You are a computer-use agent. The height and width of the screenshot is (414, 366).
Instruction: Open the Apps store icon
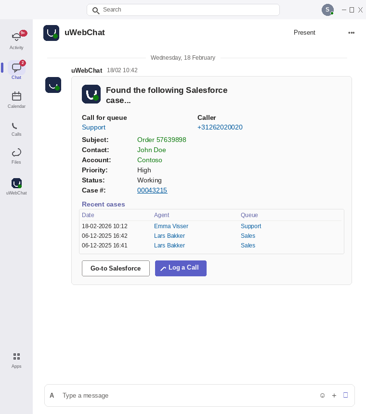[x=16, y=361]
